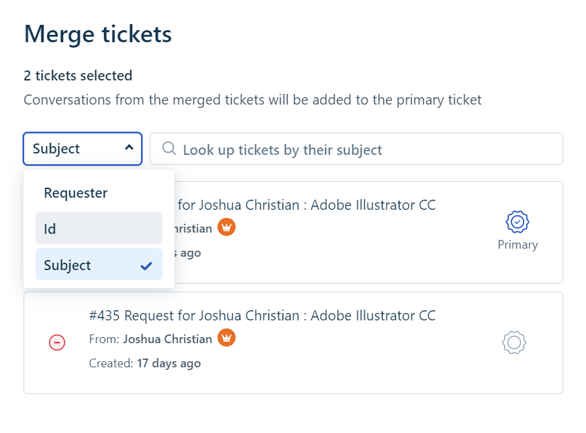The image size is (586, 433).
Task: Click Joshua Christian requester name in ticket #435
Action: 167,339
